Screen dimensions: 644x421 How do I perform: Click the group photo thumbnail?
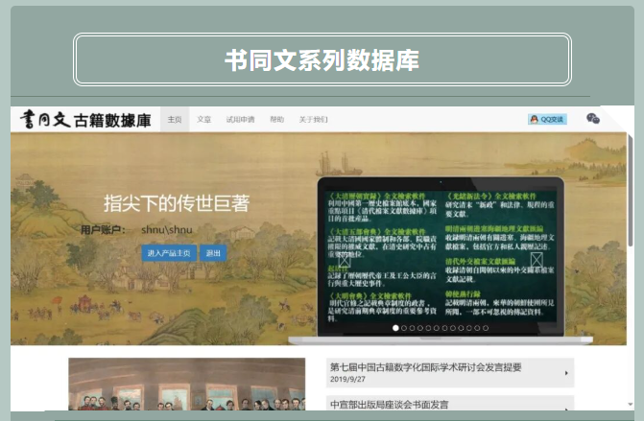(186, 388)
